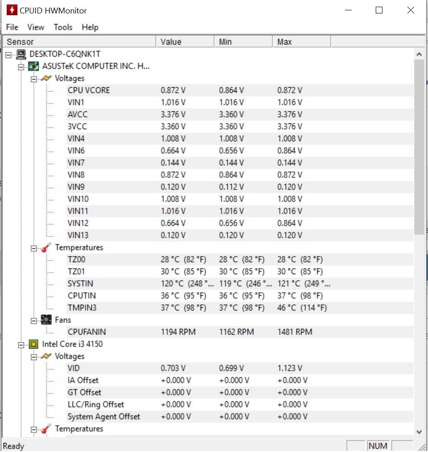
Task: Select the SYSTIN temperature row
Action: tap(240, 284)
